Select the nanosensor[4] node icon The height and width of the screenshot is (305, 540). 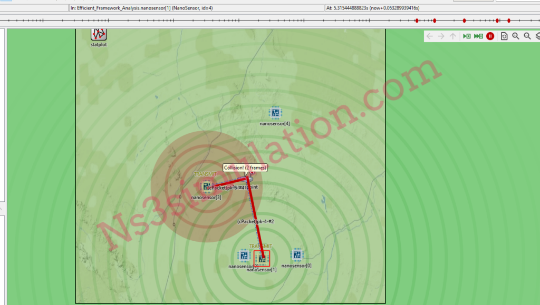click(275, 112)
